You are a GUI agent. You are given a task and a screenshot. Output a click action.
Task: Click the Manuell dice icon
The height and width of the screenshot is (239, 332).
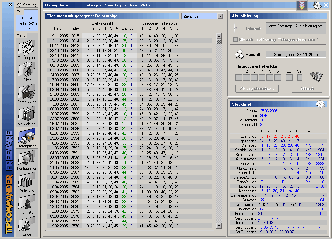239,54
